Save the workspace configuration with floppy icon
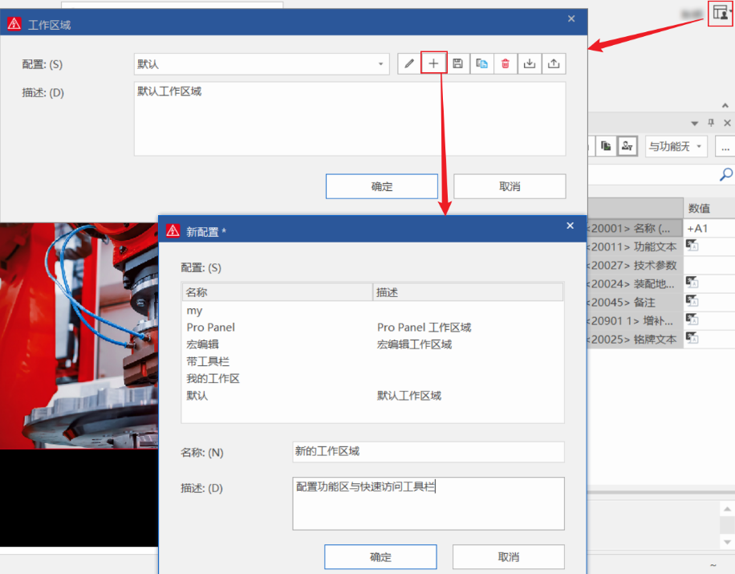735x574 pixels. (457, 64)
